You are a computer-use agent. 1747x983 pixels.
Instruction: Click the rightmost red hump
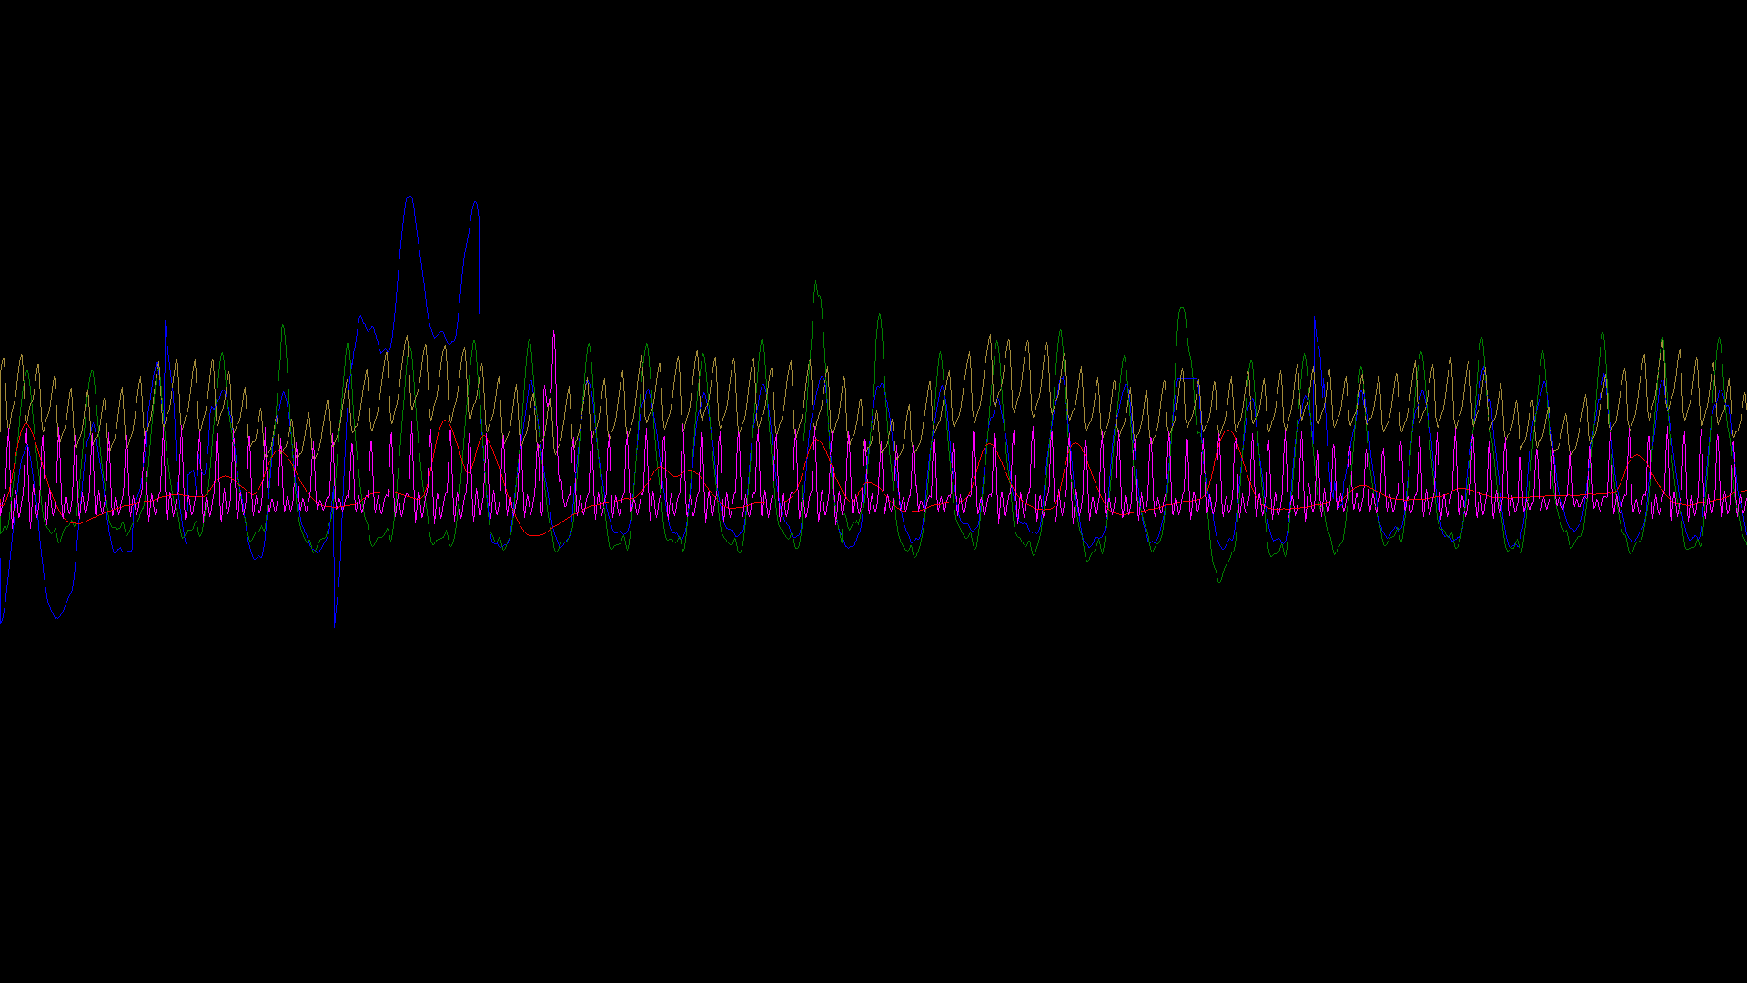1638,456
